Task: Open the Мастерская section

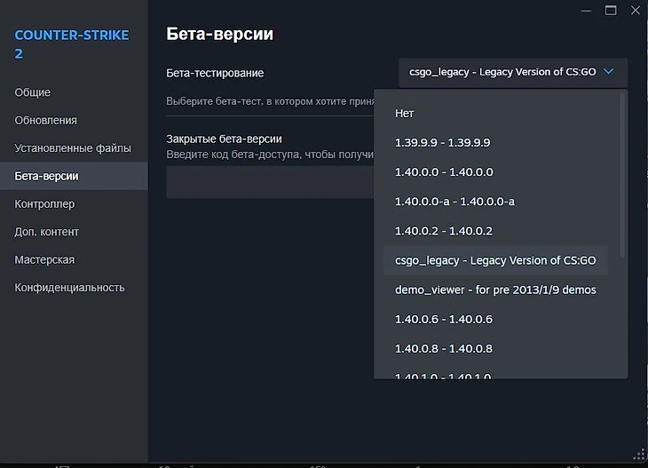Action: (x=44, y=260)
